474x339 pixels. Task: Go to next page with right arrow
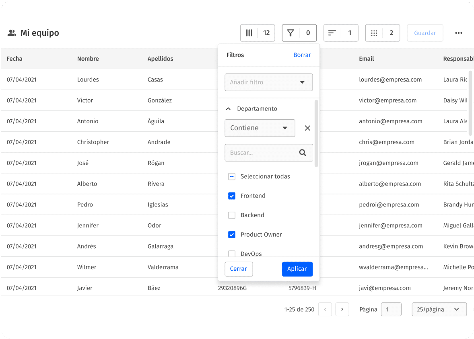(342, 309)
